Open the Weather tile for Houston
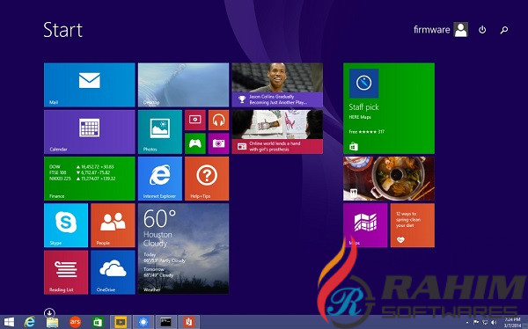This screenshot has height=329, width=528. coord(183,249)
